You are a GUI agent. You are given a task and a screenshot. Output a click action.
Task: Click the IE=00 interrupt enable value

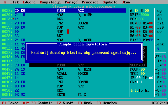(x=135, y=78)
